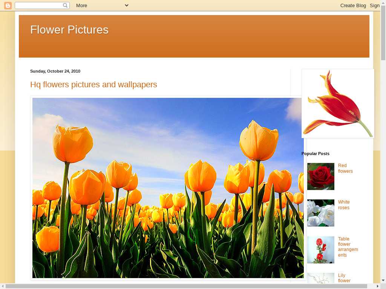Open the white roses thumbnail
Screen dimensions: 386x289
coord(320,213)
